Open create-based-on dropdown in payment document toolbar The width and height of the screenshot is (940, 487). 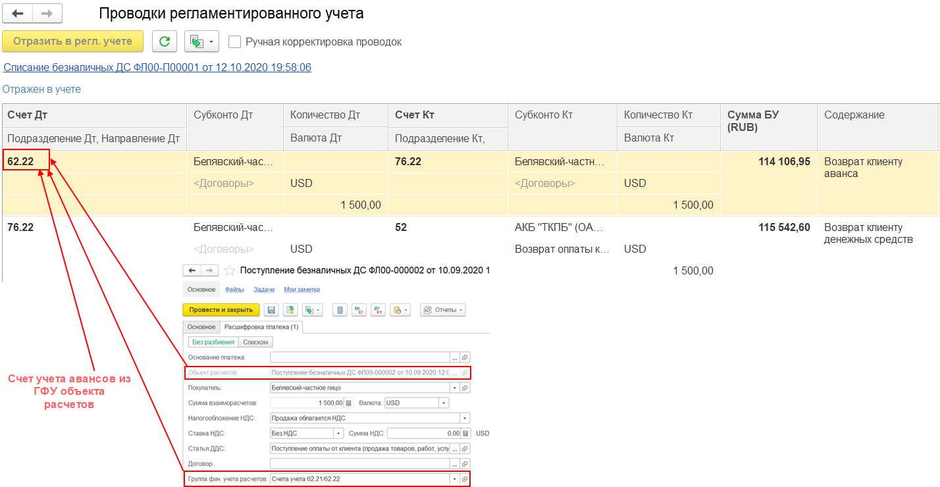coord(313,310)
